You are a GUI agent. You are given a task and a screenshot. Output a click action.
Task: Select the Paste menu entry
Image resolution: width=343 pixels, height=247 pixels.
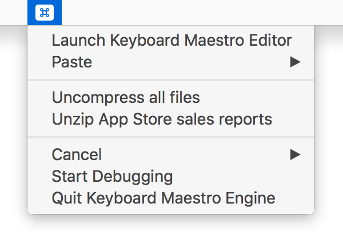[x=171, y=62]
